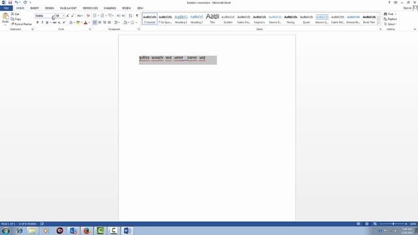
Task: Start a numbered list
Action: tap(103, 16)
